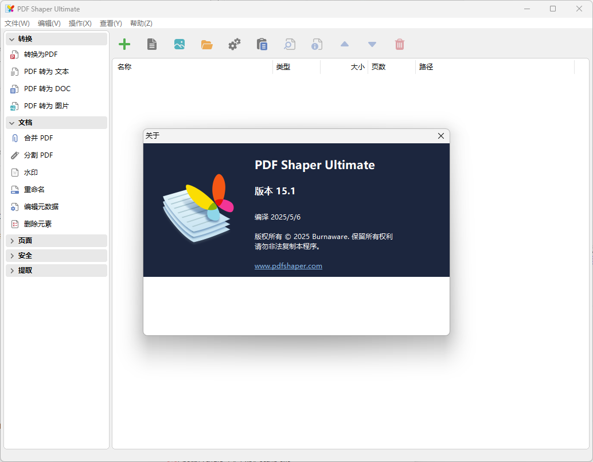Click the preview magnifier document icon
This screenshot has width=593, height=462.
(x=290, y=44)
